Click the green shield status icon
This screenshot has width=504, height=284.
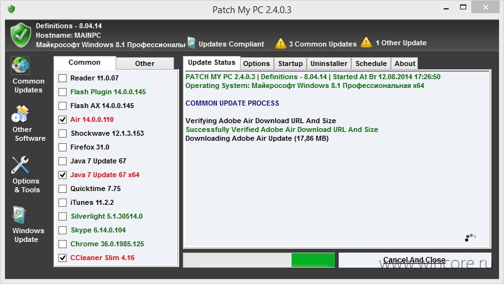[21, 35]
